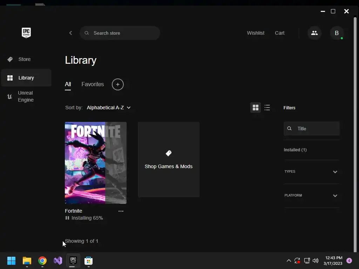Go back with the left chevron
The height and width of the screenshot is (269, 359).
[x=70, y=33]
